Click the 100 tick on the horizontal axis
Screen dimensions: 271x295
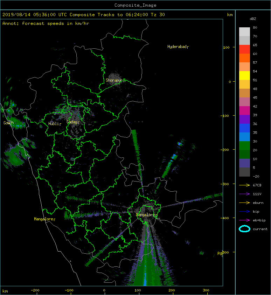coord(138,290)
